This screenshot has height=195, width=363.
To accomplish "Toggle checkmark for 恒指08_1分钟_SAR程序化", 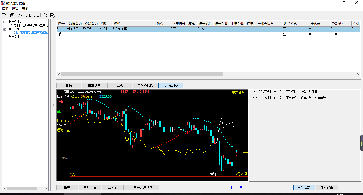I will pos(11,25).
